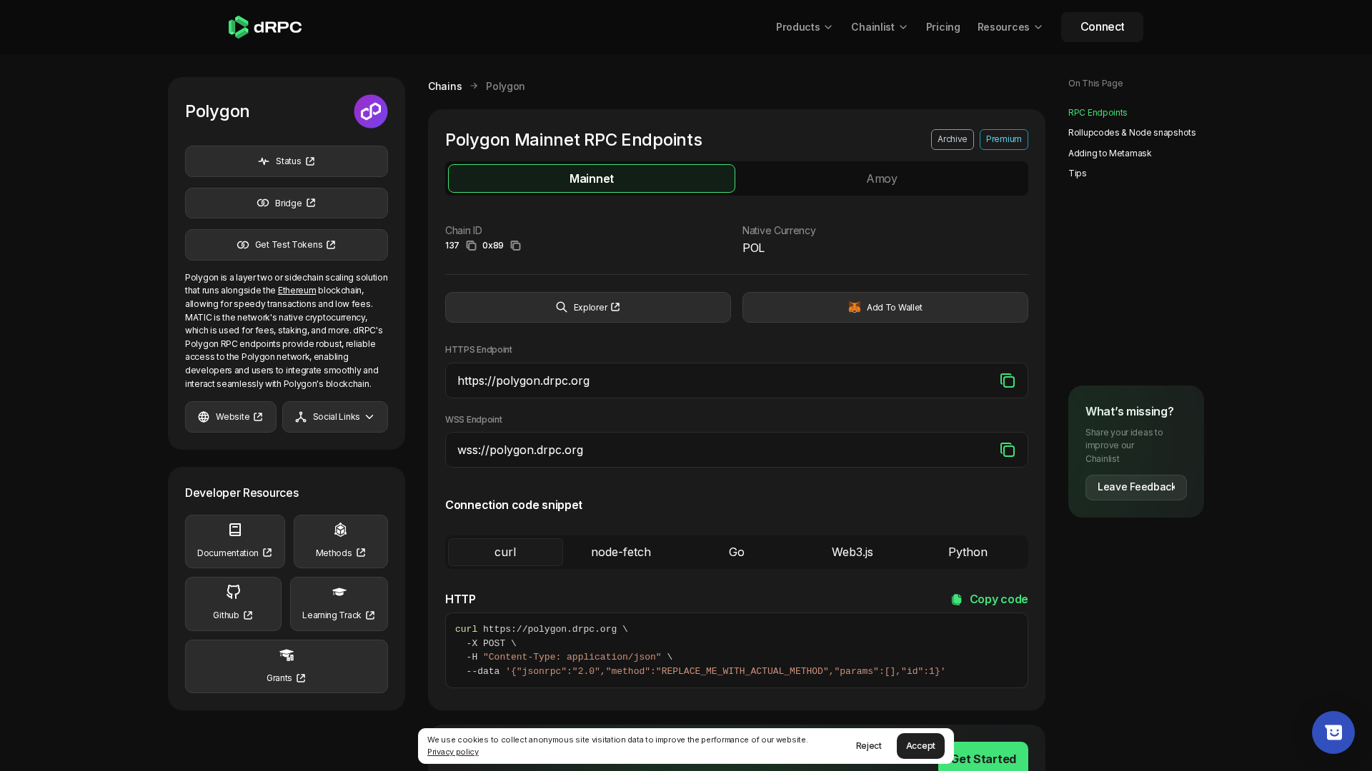This screenshot has width=1372, height=771.
Task: Click the Archive badge
Action: click(953, 140)
